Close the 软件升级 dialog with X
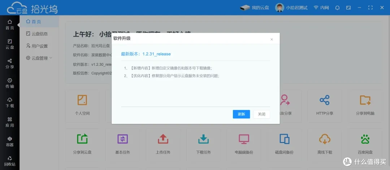This screenshot has width=390, height=170. coord(272,39)
